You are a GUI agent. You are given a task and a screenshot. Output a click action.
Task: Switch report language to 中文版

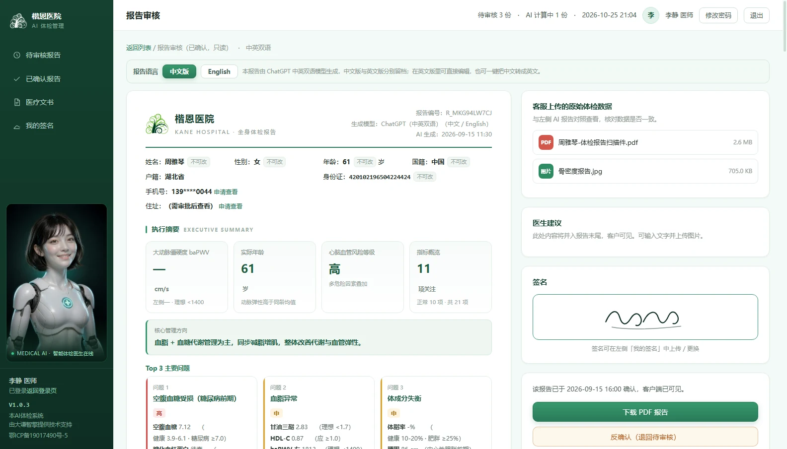179,71
